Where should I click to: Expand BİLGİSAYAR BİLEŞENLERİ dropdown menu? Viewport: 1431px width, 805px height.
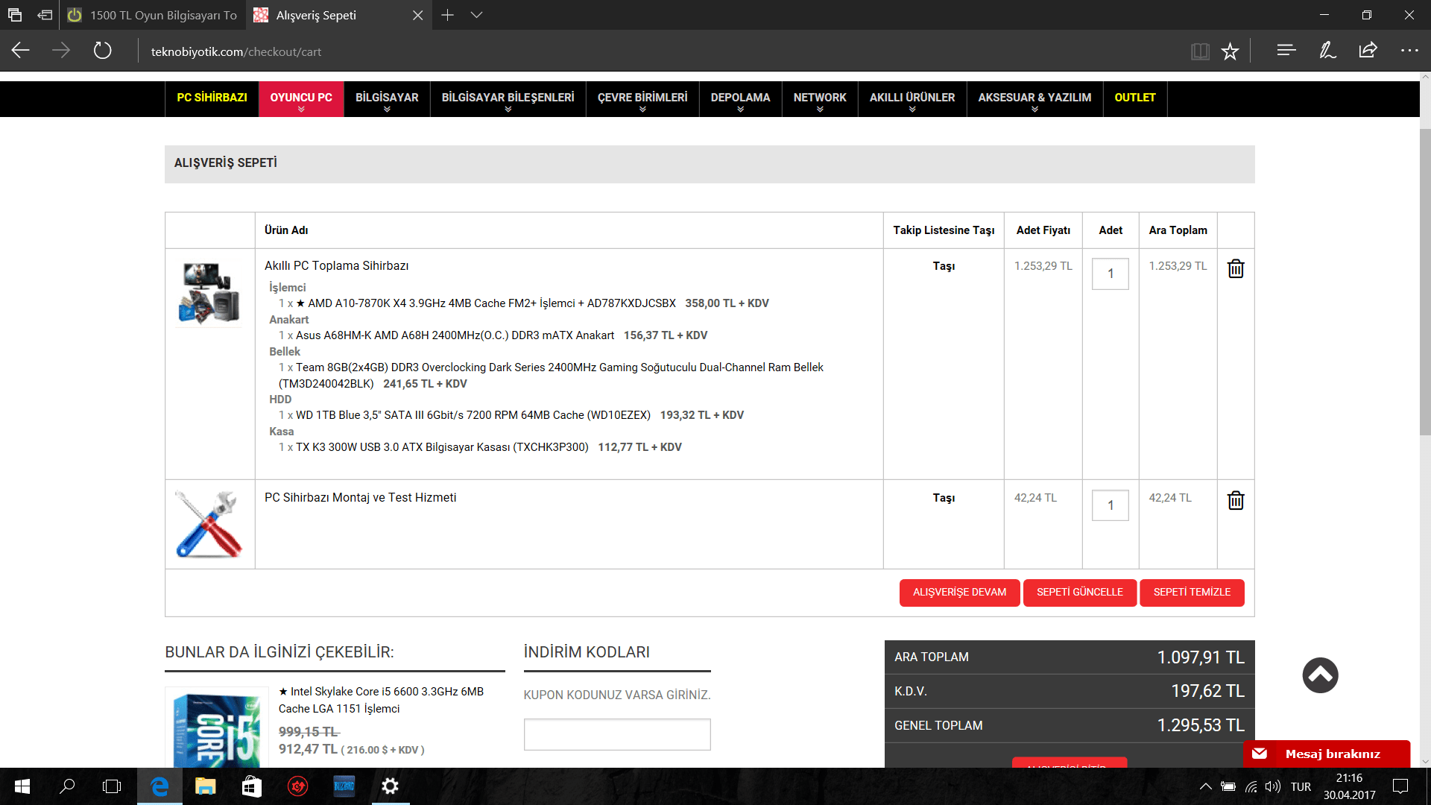click(x=508, y=98)
